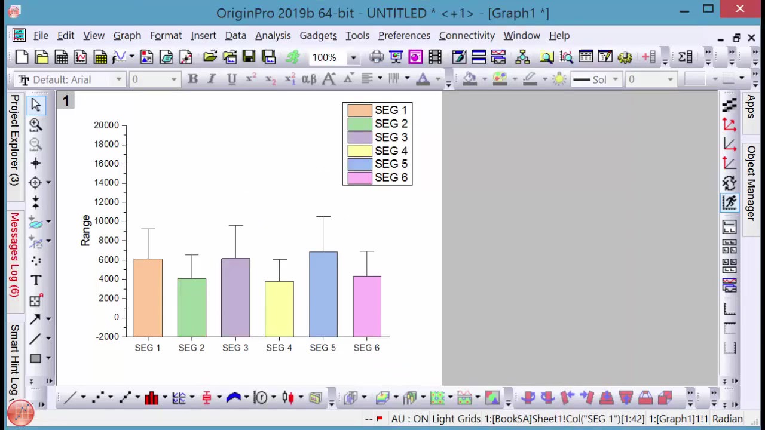
Task: Open the Code Builder gear icon
Action: [x=625, y=57]
